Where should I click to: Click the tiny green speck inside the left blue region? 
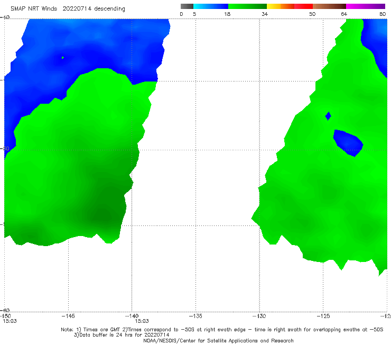tap(63, 58)
